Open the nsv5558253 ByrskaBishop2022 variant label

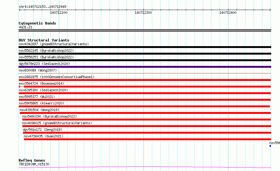[46, 57]
